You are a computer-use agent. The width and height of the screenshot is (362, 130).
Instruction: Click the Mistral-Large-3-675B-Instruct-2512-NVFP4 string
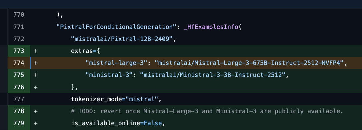251,63
